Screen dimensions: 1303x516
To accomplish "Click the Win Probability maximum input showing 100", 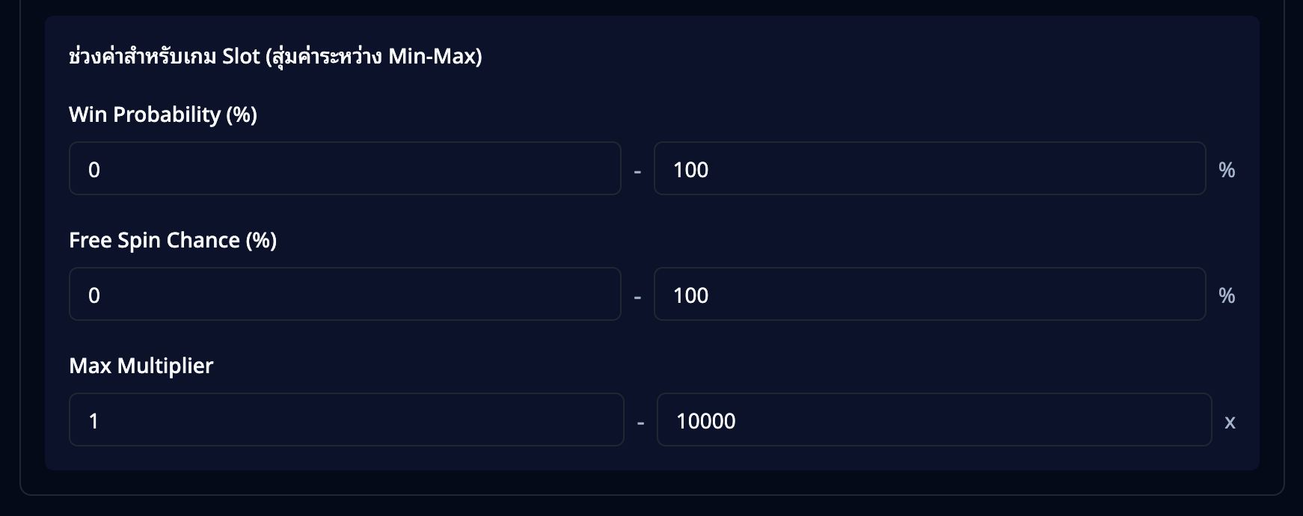I will tap(930, 169).
